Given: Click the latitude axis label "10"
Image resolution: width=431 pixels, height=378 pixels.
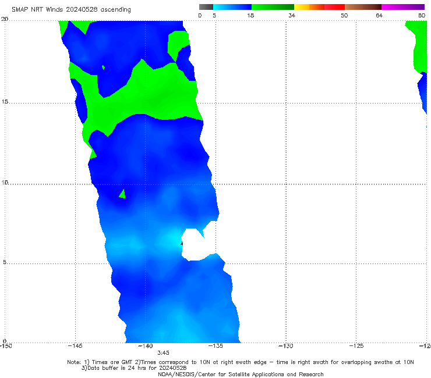Looking at the screenshot, I should pyautogui.click(x=5, y=183).
